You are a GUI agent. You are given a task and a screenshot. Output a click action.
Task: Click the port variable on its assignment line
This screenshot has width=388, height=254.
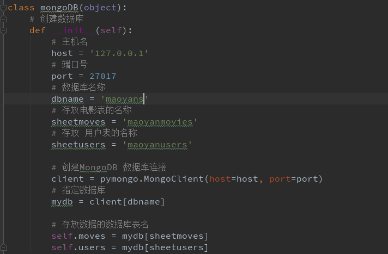point(62,76)
